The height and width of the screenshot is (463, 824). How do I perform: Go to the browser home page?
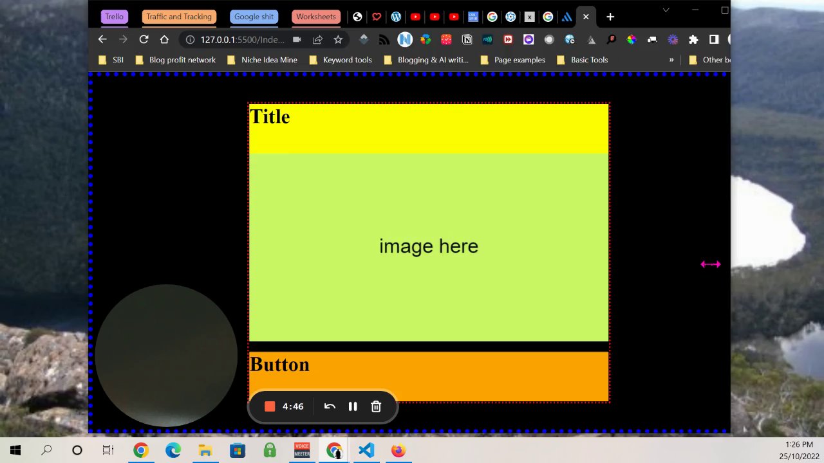pos(164,39)
